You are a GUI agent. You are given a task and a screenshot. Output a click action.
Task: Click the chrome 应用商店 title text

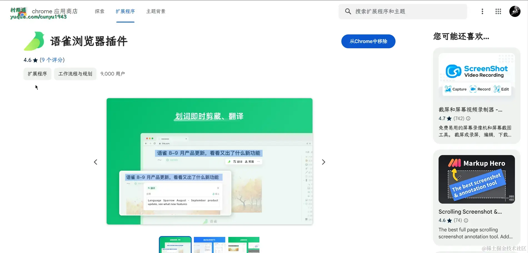coord(55,11)
